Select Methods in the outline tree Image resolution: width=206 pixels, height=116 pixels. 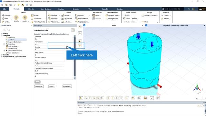click(12, 37)
